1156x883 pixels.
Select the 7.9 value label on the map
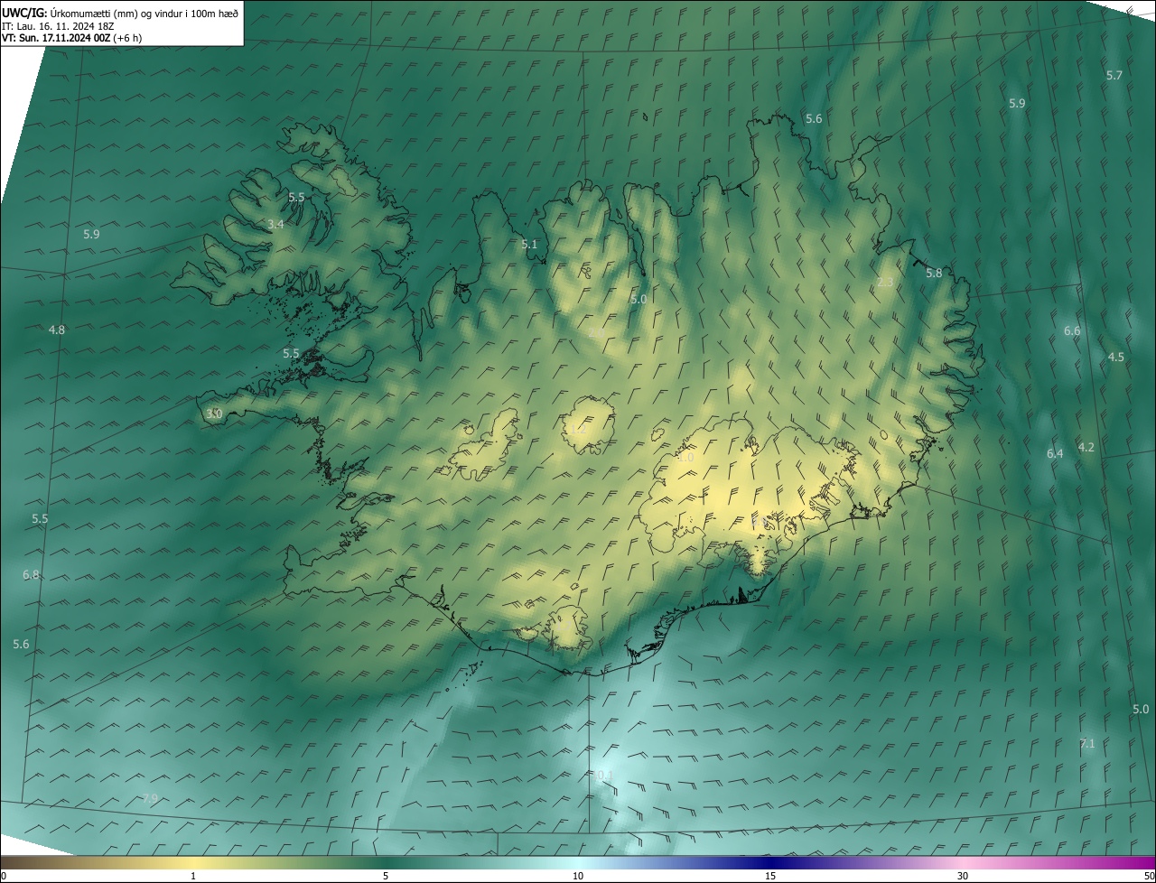tap(150, 798)
